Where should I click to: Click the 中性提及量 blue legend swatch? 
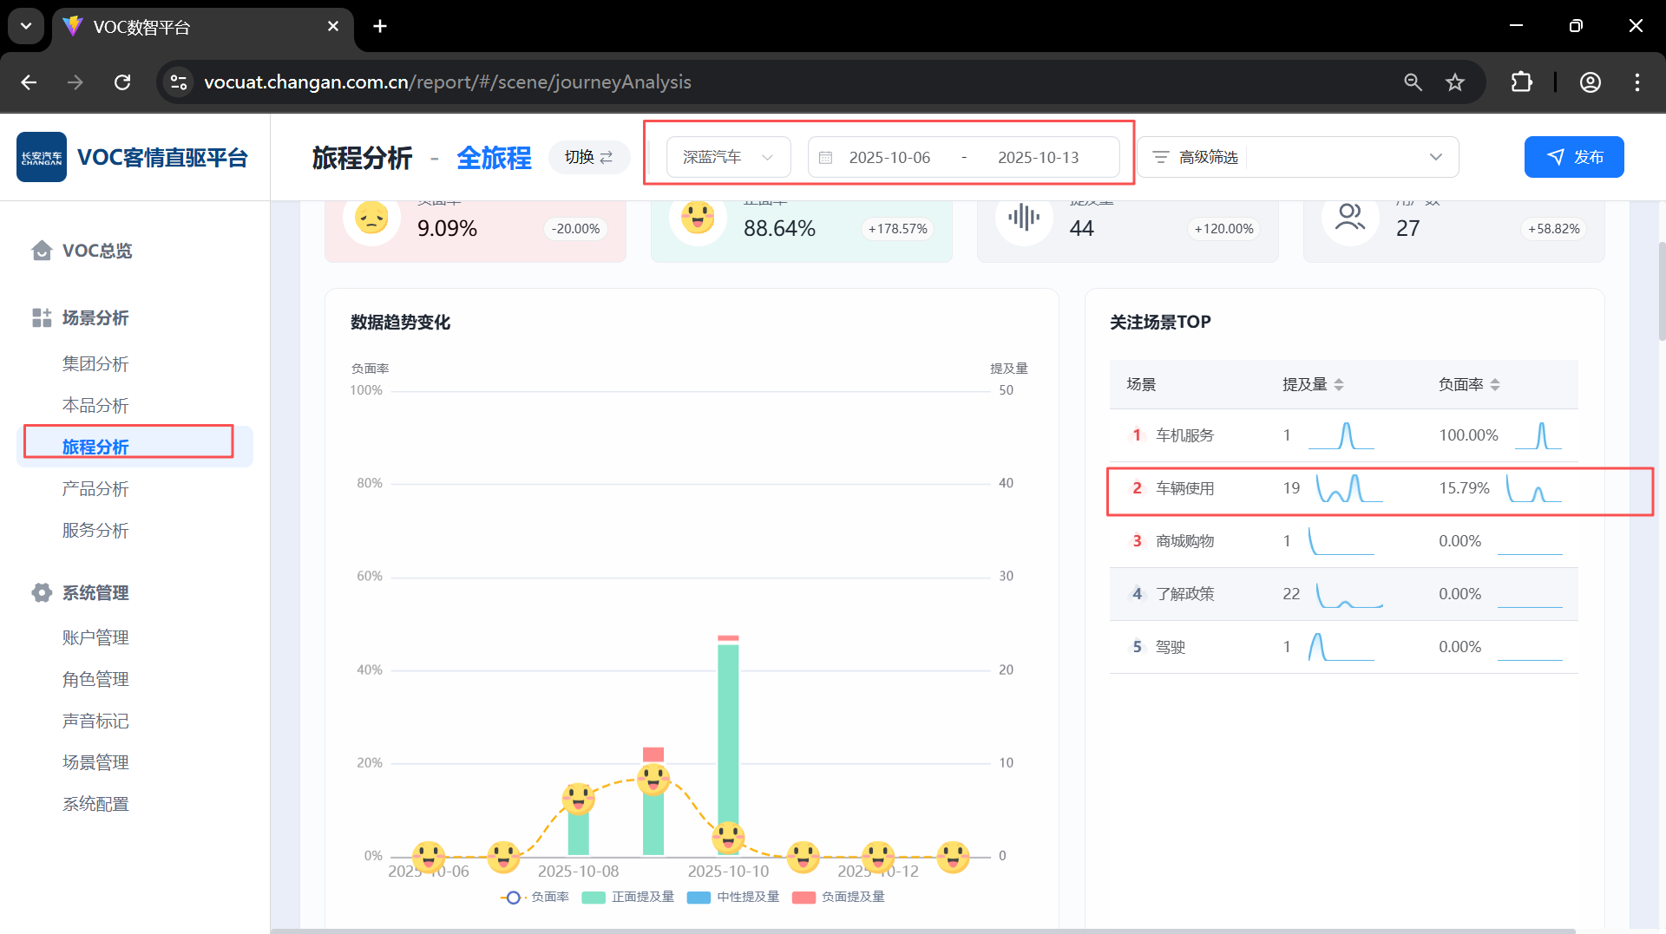699,898
